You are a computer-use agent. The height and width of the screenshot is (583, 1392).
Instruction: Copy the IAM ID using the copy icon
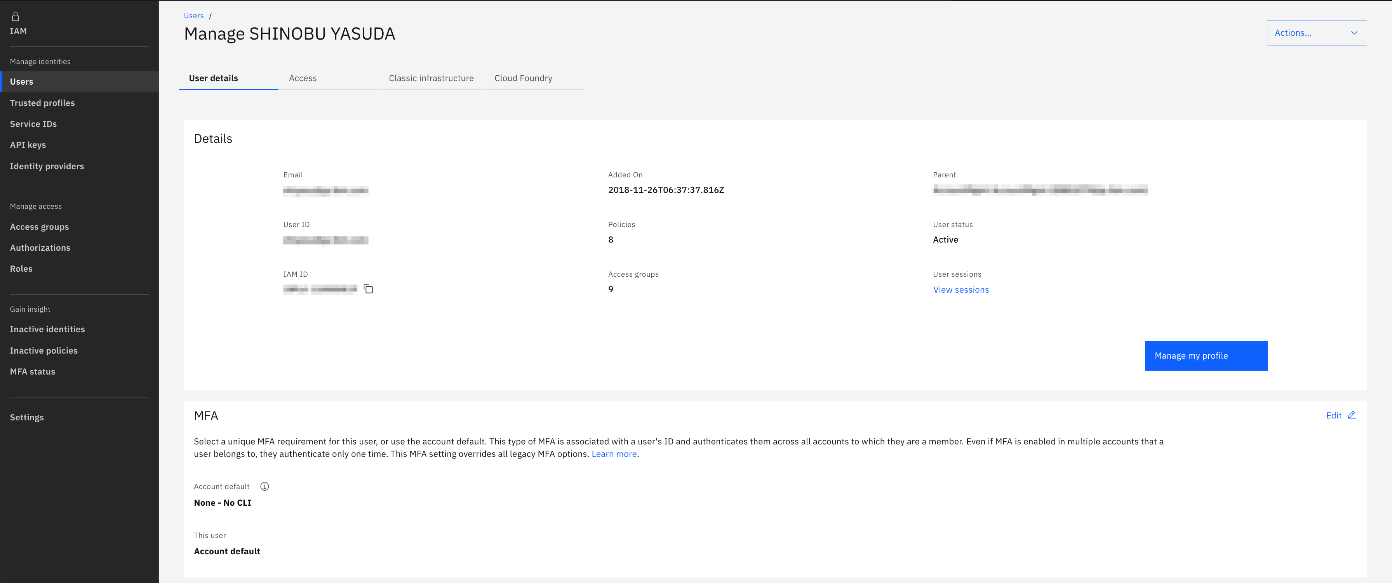point(368,289)
